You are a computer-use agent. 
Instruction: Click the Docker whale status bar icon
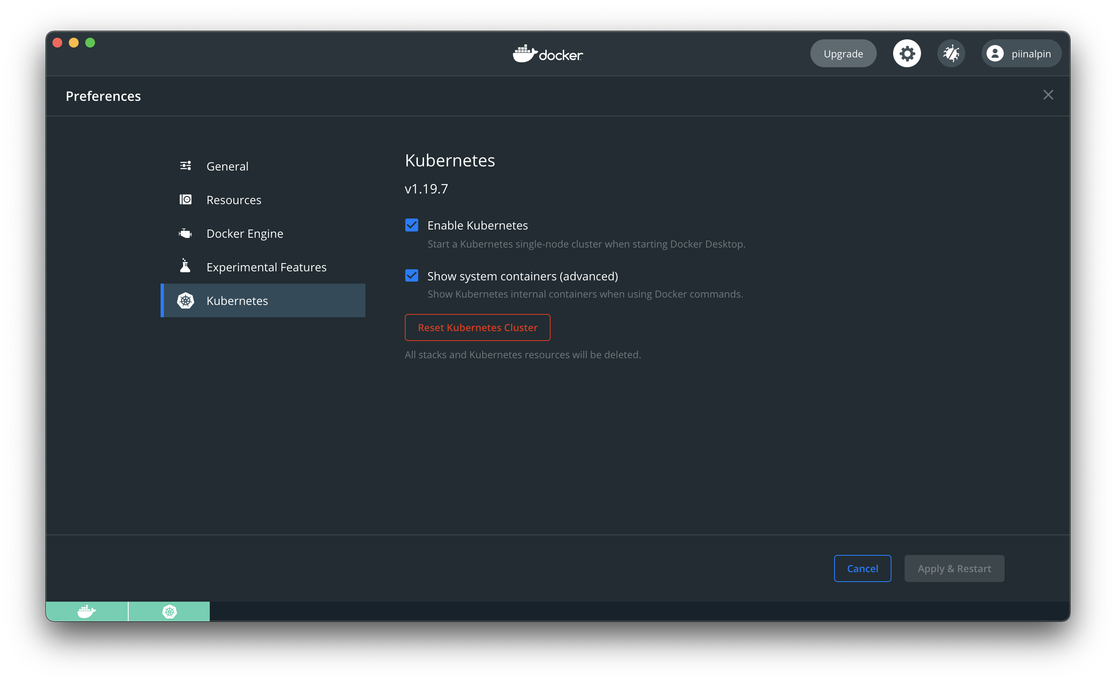pyautogui.click(x=86, y=612)
